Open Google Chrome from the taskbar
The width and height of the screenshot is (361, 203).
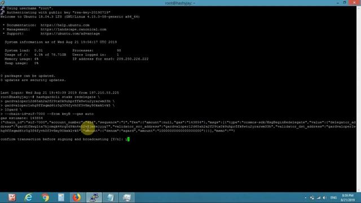click(x=45, y=197)
